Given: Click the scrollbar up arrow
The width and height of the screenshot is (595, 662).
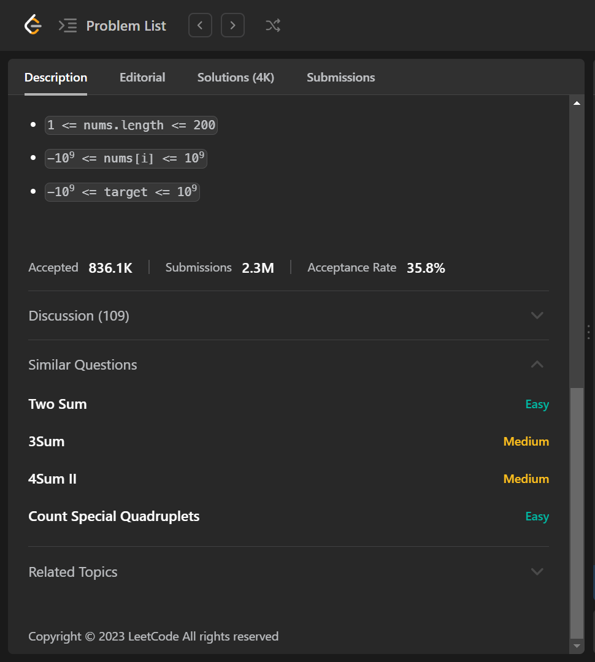Looking at the screenshot, I should 577,103.
